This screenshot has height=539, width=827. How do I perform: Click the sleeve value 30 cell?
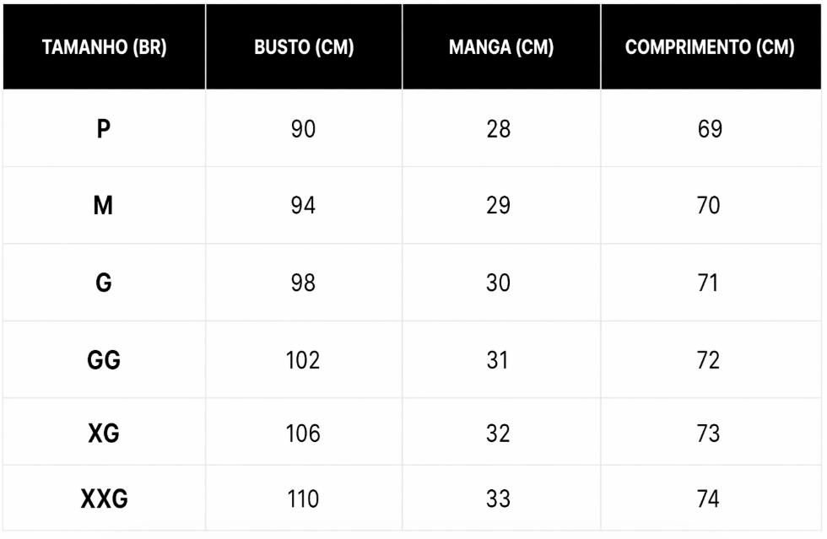tap(498, 283)
